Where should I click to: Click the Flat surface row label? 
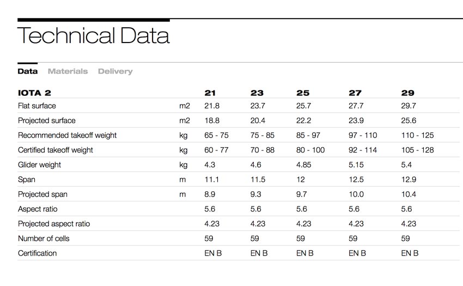coord(36,106)
